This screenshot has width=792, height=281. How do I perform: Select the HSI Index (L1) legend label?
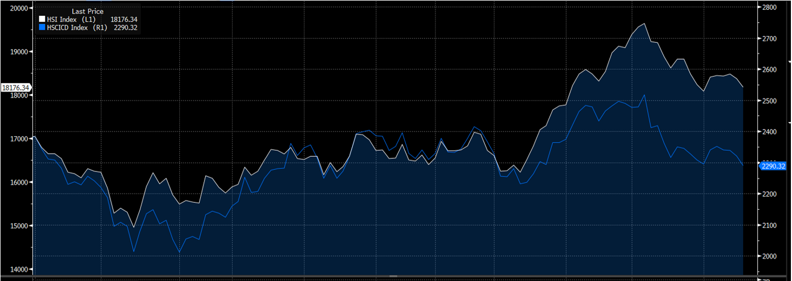point(72,19)
